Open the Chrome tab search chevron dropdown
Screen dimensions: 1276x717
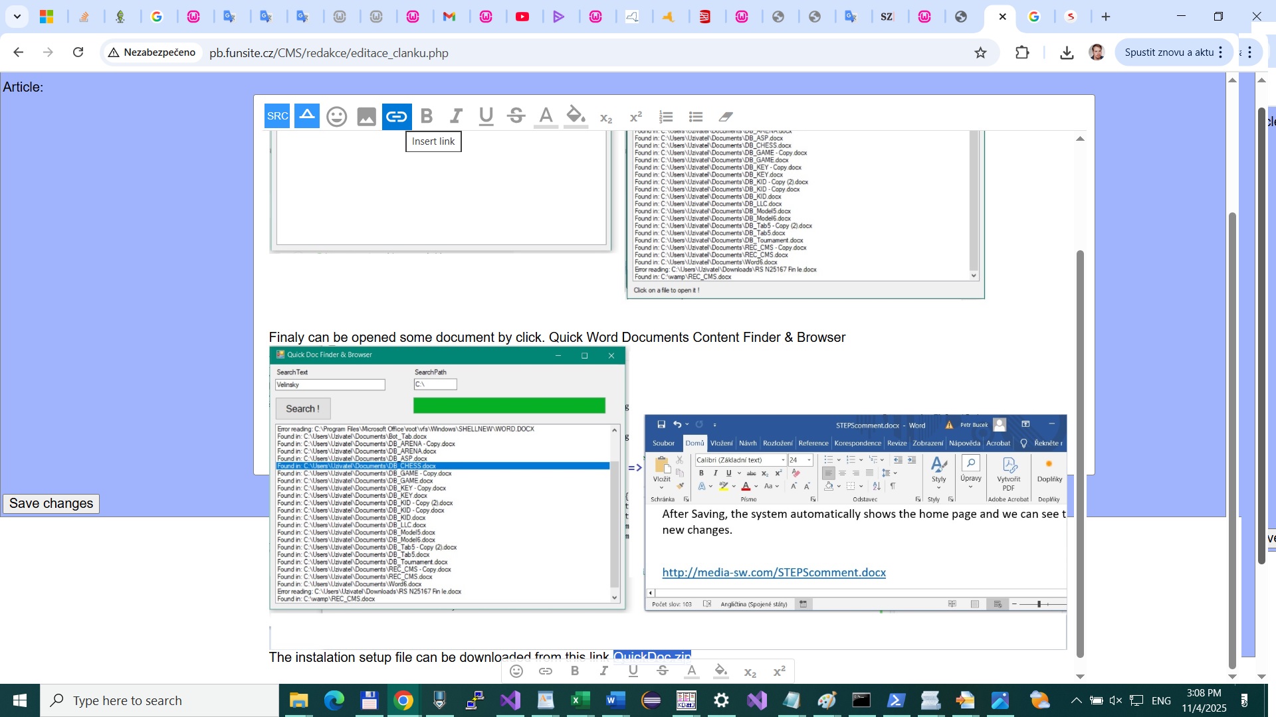(x=17, y=17)
